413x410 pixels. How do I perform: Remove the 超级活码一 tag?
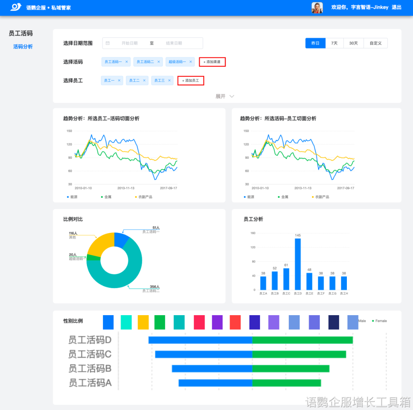190,62
